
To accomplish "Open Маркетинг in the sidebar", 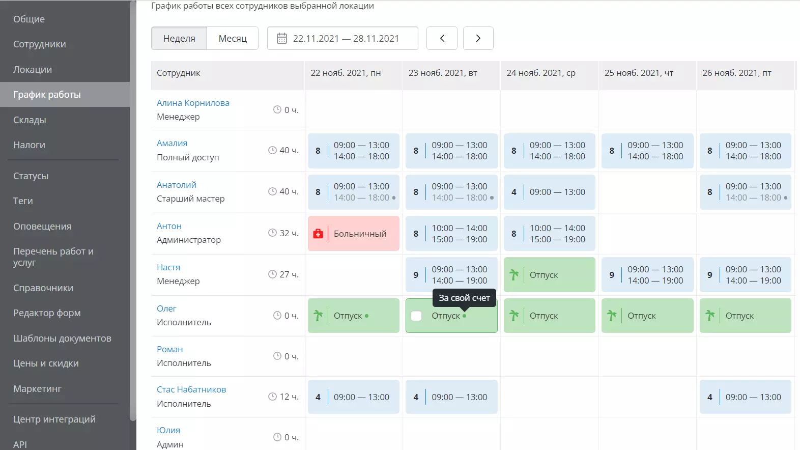I will (37, 388).
